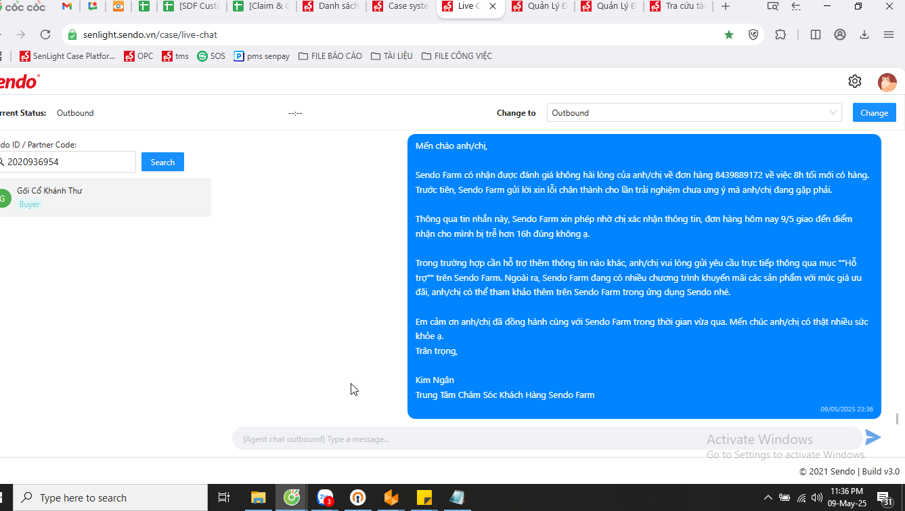Open File Explorer from taskbar
The width and height of the screenshot is (905, 511).
(x=258, y=497)
